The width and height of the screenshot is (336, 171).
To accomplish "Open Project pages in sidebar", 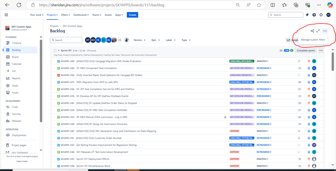I will pyautogui.click(x=19, y=145).
